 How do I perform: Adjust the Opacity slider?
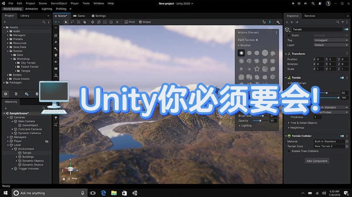260,121
